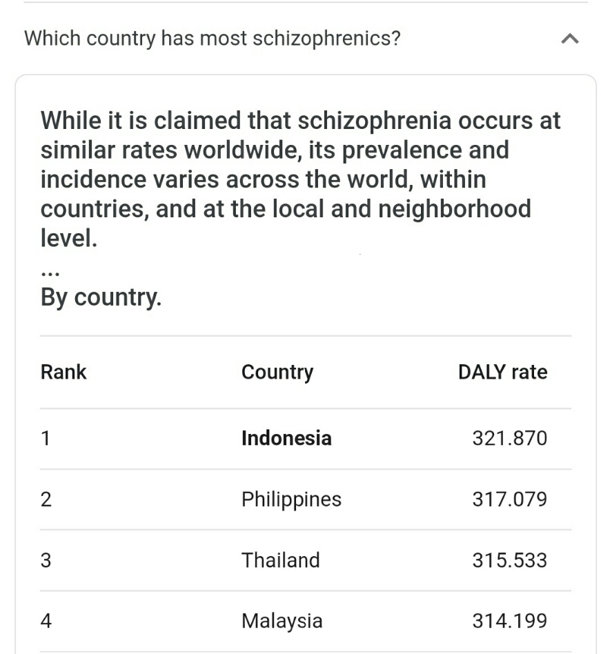601x654 pixels.
Task: Click rank number 1 in the table
Action: click(46, 438)
